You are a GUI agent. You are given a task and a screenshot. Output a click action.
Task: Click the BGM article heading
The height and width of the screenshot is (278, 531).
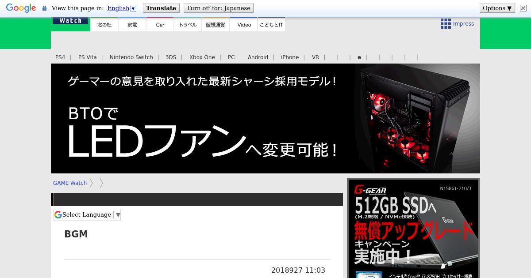pyautogui.click(x=76, y=234)
